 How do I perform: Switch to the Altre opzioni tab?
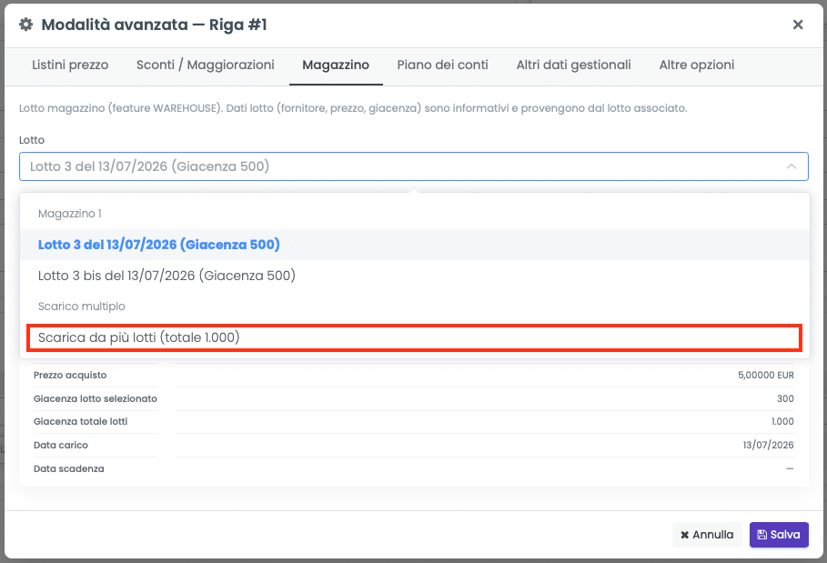696,65
